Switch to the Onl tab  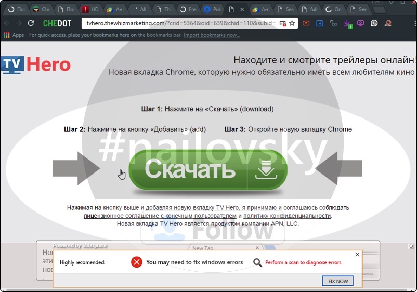point(334,9)
